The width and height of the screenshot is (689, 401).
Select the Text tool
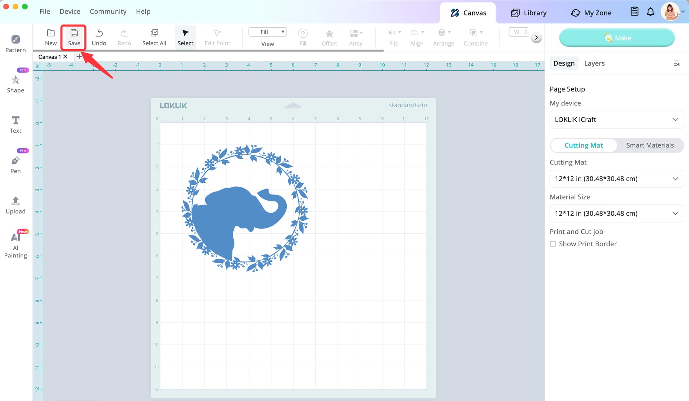(15, 125)
